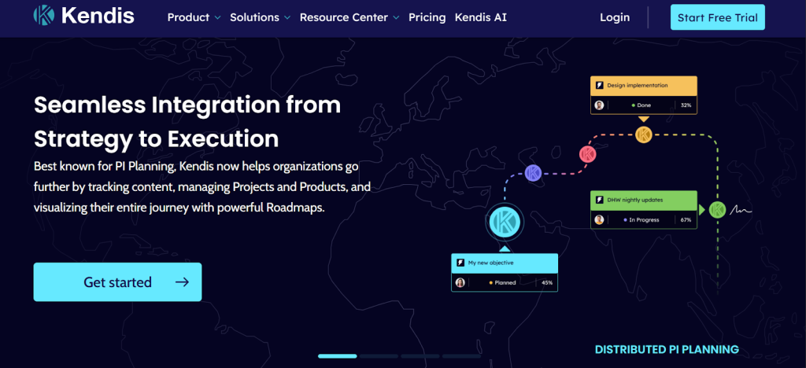Expand the Product dropdown menu
This screenshot has height=368, width=806.
[x=194, y=17]
